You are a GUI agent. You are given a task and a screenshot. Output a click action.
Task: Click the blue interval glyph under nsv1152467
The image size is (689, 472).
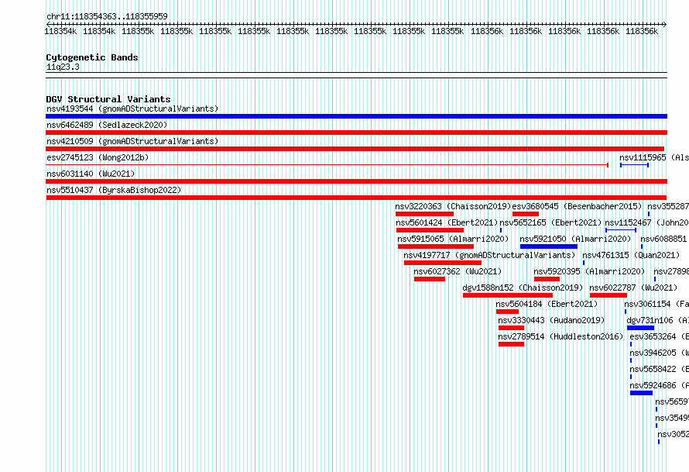(621, 230)
